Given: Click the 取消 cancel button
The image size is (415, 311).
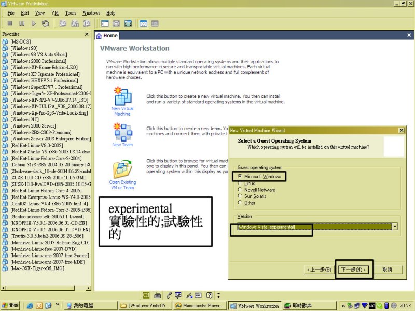Looking at the screenshot, I should 387,270.
